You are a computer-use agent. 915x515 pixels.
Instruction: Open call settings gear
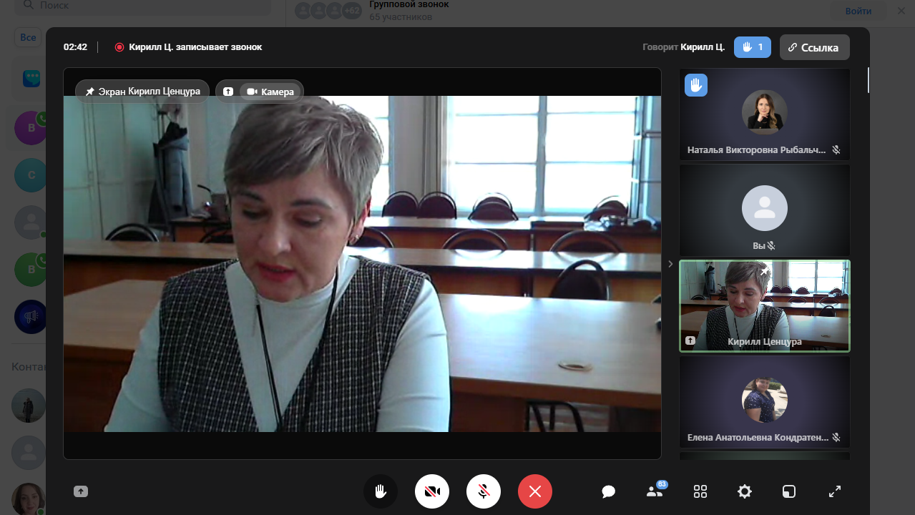tap(745, 491)
